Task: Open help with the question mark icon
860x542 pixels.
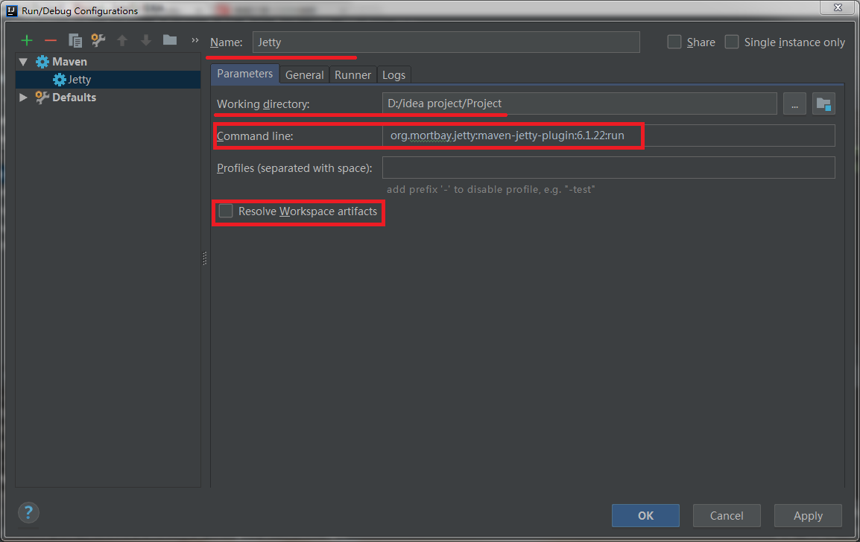Action: pyautogui.click(x=28, y=513)
